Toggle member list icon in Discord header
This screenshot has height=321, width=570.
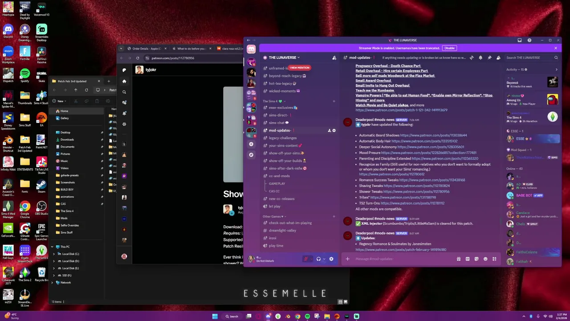[498, 58]
